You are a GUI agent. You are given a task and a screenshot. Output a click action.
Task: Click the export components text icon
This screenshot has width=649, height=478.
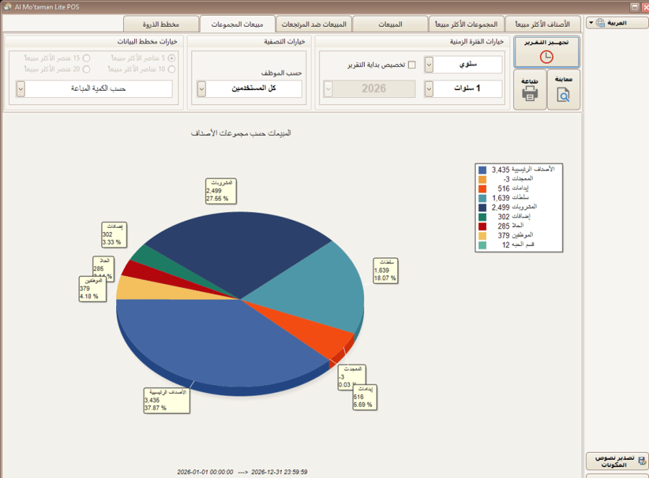point(642,461)
